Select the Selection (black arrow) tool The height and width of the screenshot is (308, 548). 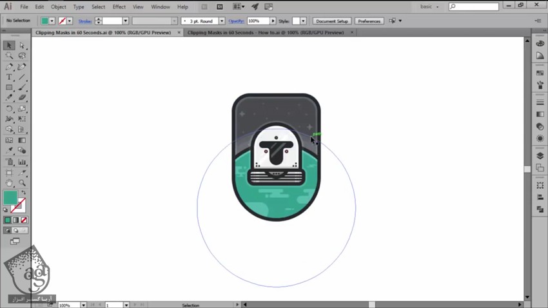(x=9, y=45)
